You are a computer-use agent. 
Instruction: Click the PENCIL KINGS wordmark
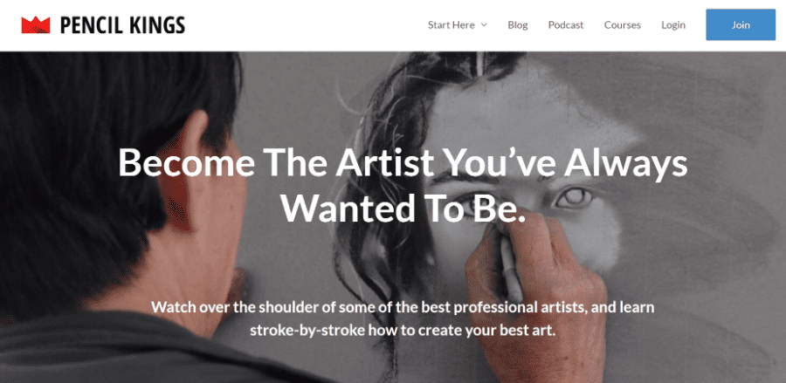122,25
